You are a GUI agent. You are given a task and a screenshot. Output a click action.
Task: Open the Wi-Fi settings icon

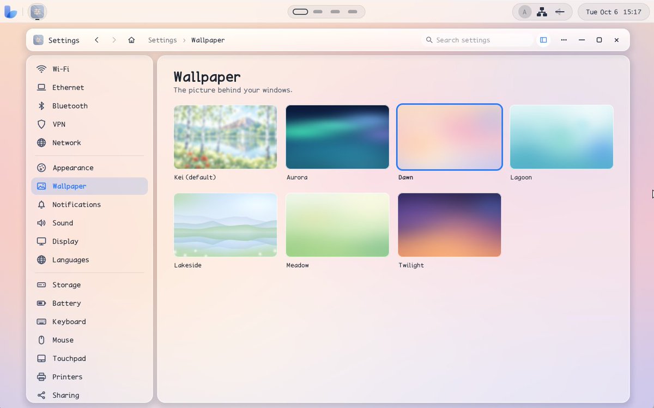(41, 69)
